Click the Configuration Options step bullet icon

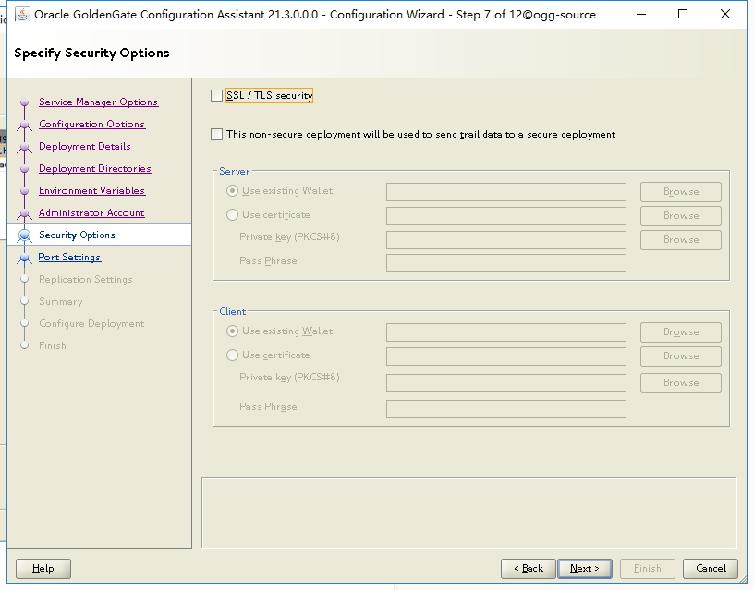[25, 125]
